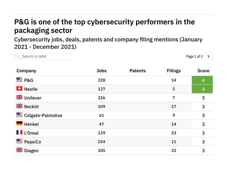Sort table by Jobs column header
Image resolution: width=227 pixels, height=170 pixels.
[x=101, y=71]
